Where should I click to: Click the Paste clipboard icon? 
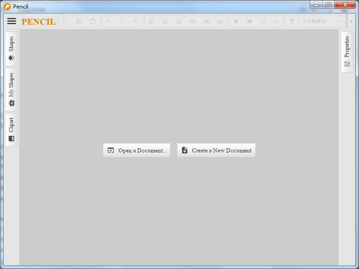(93, 22)
